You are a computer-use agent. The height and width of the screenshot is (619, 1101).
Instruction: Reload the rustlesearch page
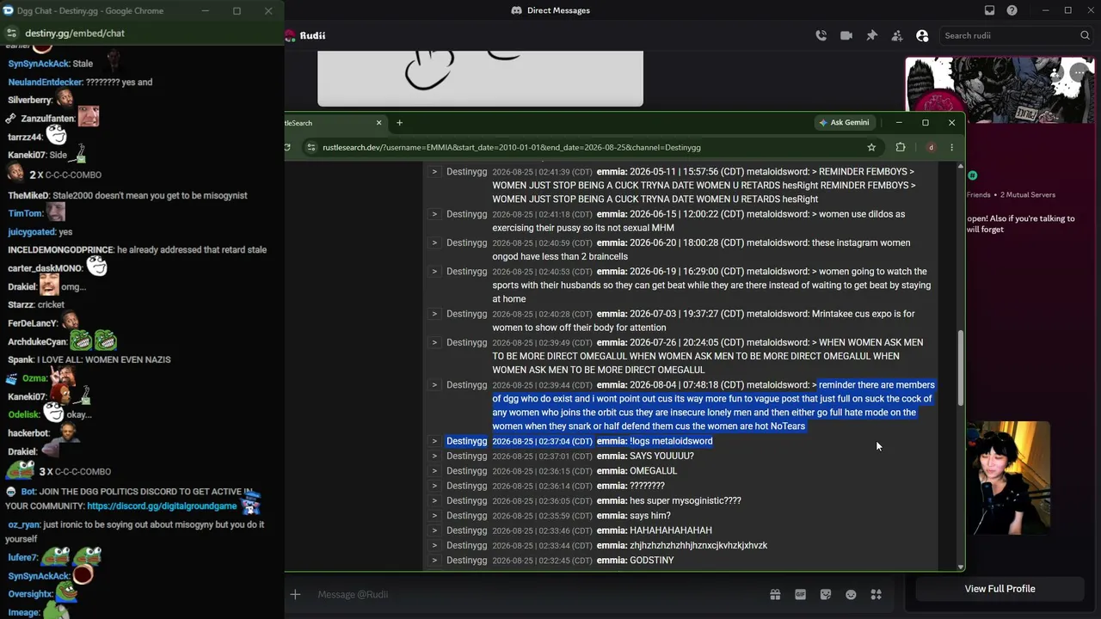(x=287, y=147)
